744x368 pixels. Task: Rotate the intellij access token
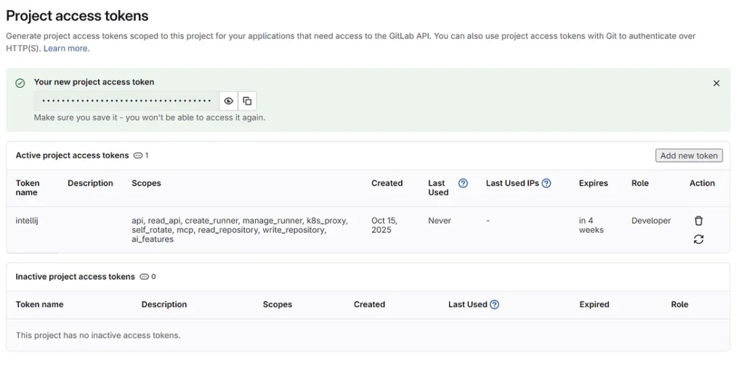[698, 240]
